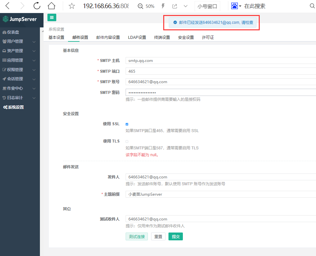Expand 用户管理 chevron arrow
Viewport: 316px width, 256px height.
point(34,42)
